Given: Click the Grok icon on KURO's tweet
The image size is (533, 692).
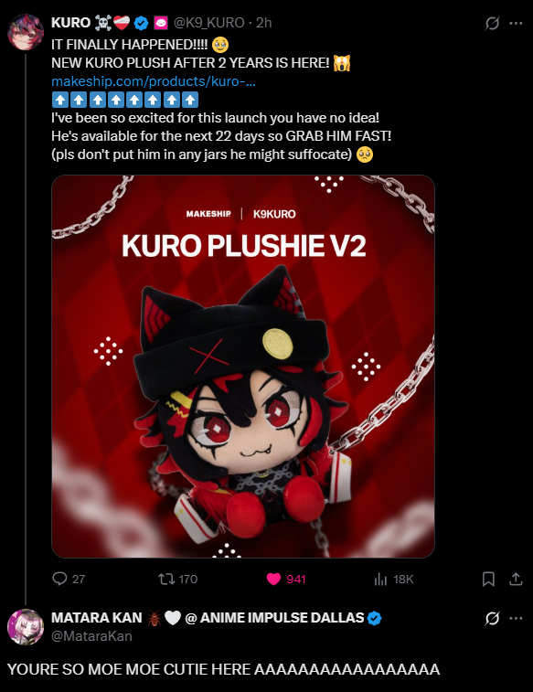Looking at the screenshot, I should [492, 23].
